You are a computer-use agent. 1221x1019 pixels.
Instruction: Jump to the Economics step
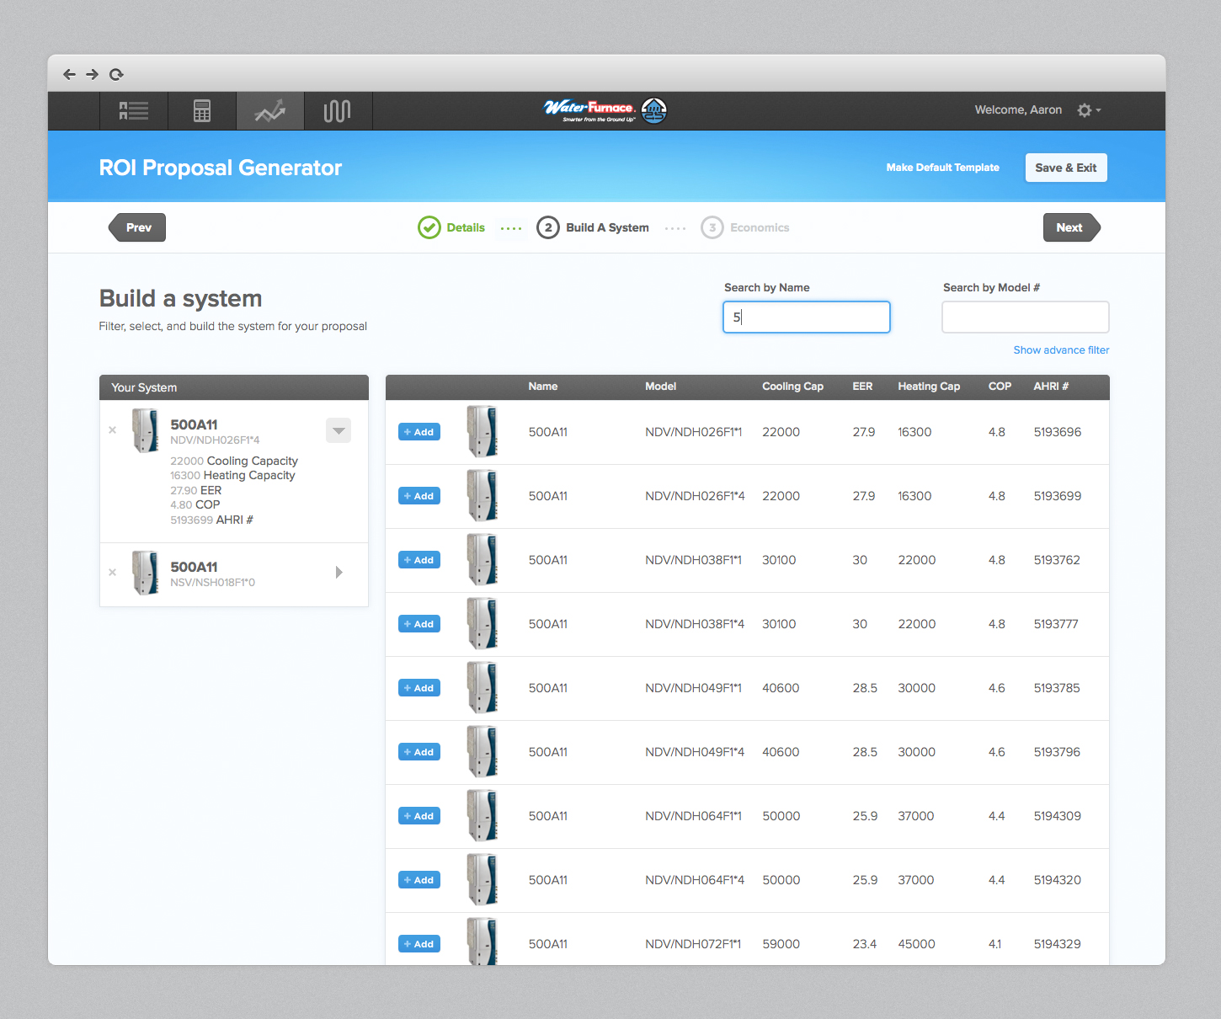click(x=745, y=227)
